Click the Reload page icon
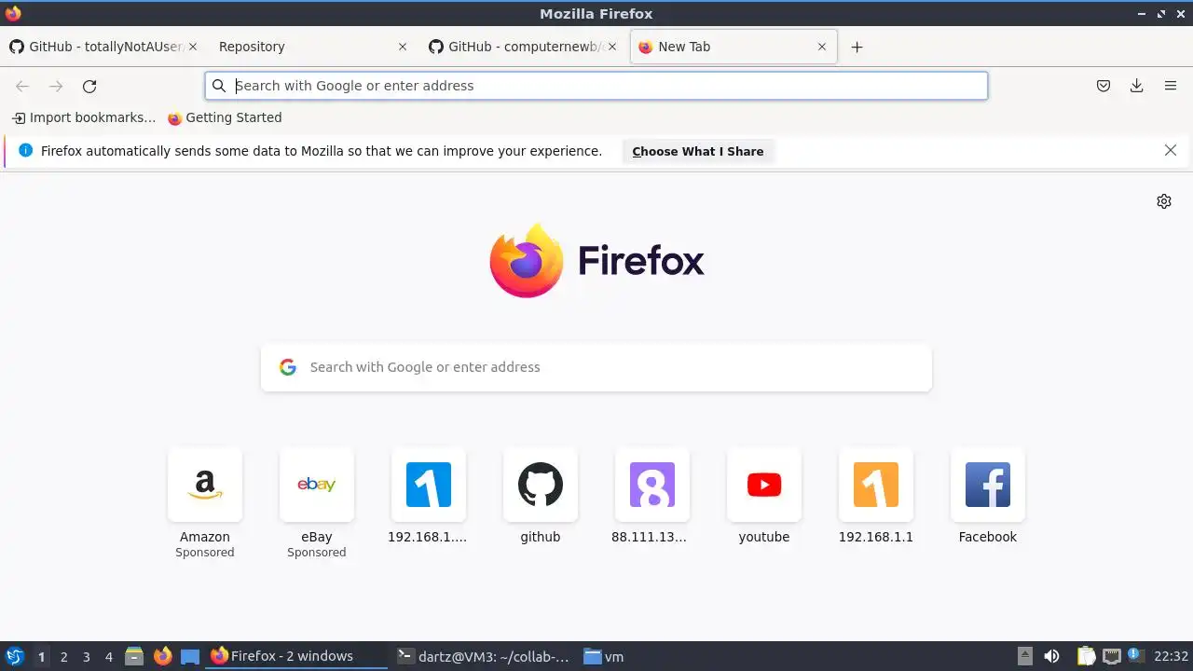This screenshot has width=1193, height=671. [89, 86]
